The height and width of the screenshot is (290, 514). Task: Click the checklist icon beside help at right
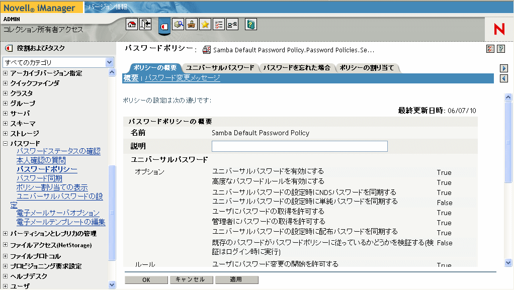pyautogui.click(x=490, y=49)
